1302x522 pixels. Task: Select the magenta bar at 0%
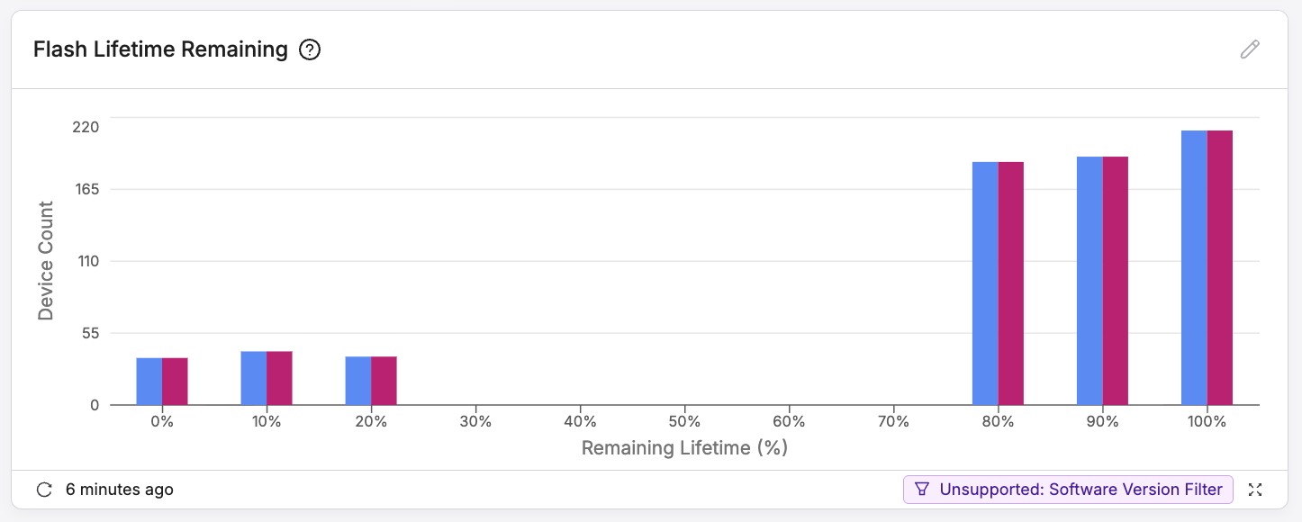pos(175,382)
